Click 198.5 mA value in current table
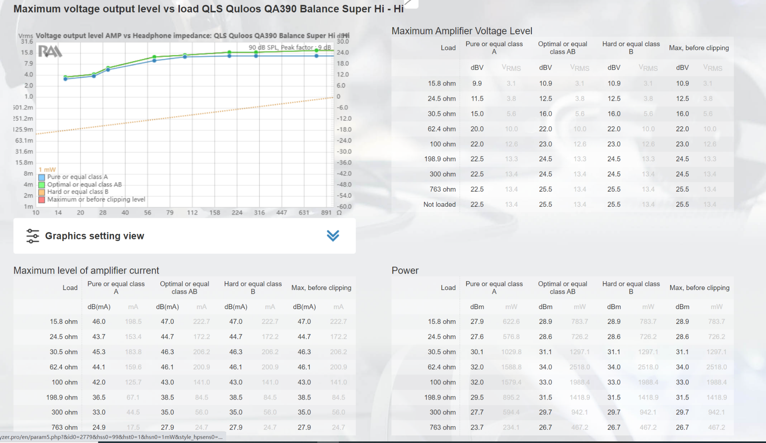766x443 pixels. point(133,321)
